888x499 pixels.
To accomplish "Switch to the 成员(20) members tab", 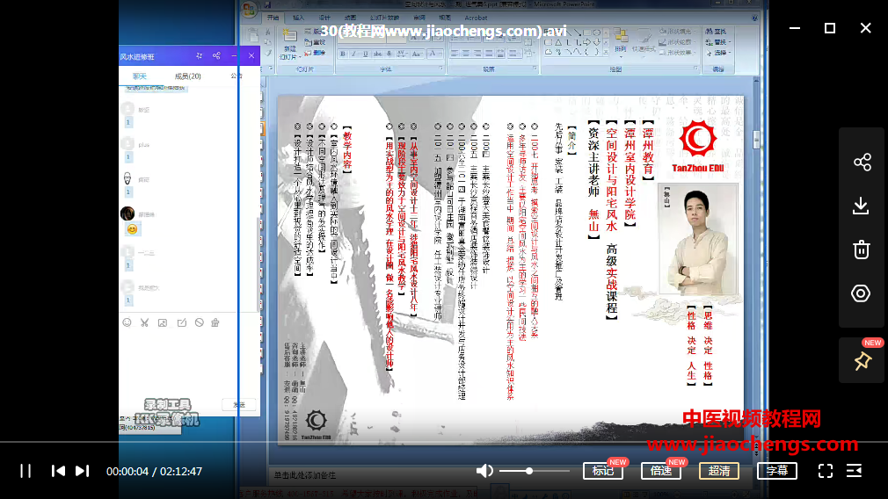I will [187, 76].
